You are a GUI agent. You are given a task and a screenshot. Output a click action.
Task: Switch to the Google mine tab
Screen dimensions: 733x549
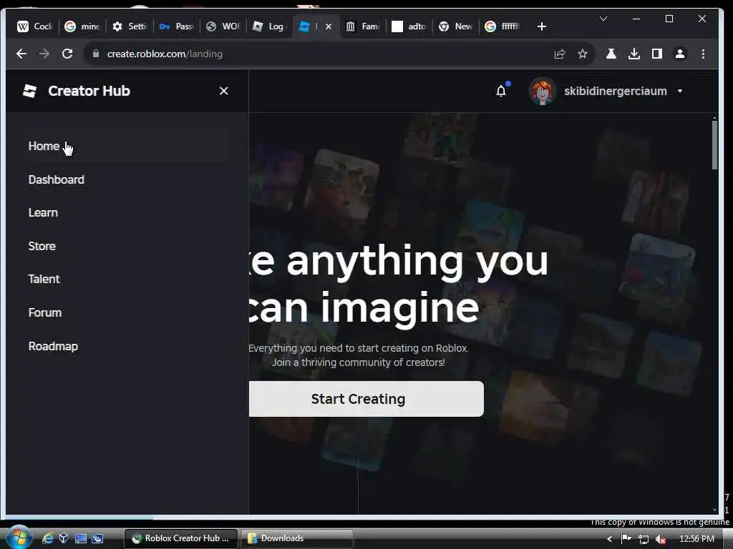pyautogui.click(x=82, y=26)
